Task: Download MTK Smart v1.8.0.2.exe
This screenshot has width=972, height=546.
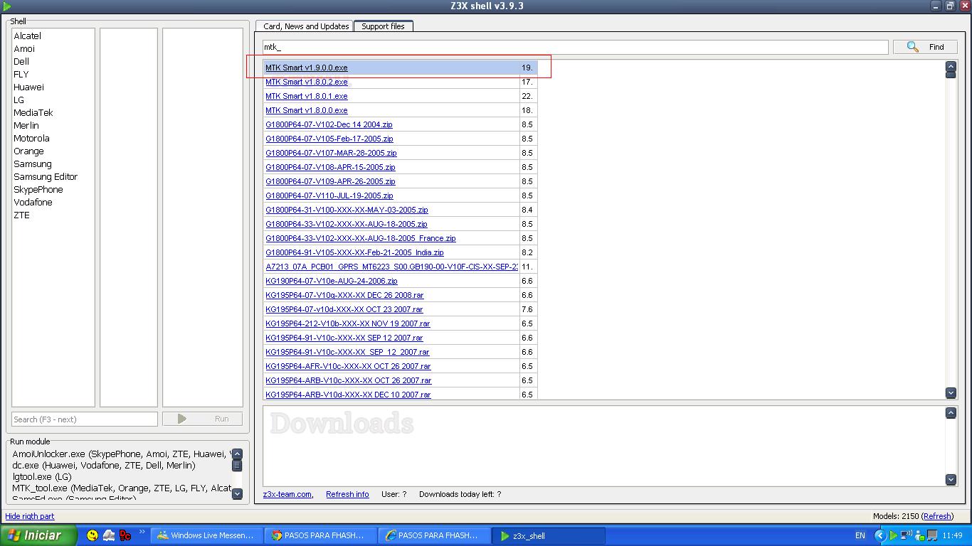Action: point(307,82)
